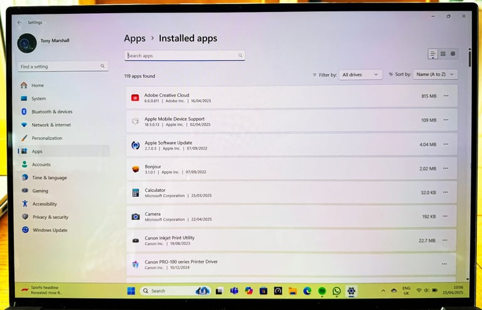Open more options for Adobe Creative Cloud
This screenshot has width=482, height=310.
click(x=446, y=96)
